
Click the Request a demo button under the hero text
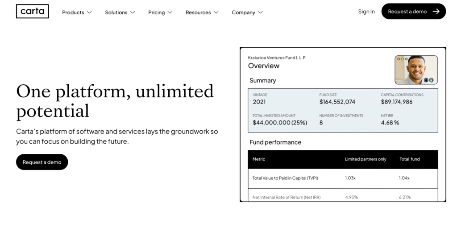pos(42,162)
